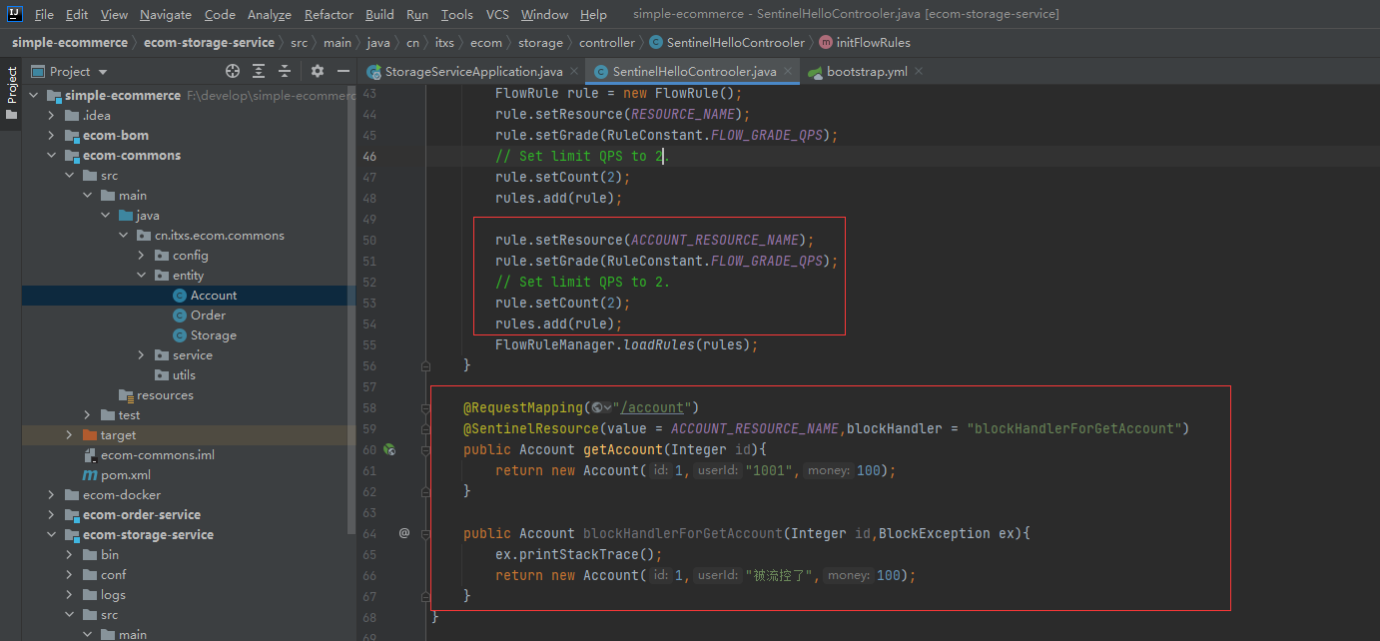Click the initFlowRules breadcrumb method icon

pyautogui.click(x=826, y=43)
